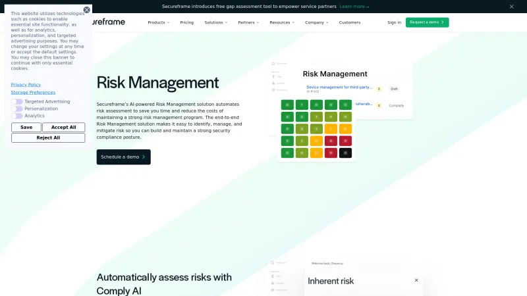Screen dimensions: 527x296
Task: Click the Inherent risk heading
Action: 331,282
